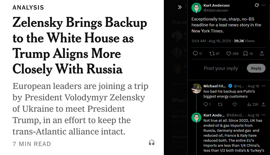Open Grok icon on Kurt Andersen's post

click(x=257, y=5)
